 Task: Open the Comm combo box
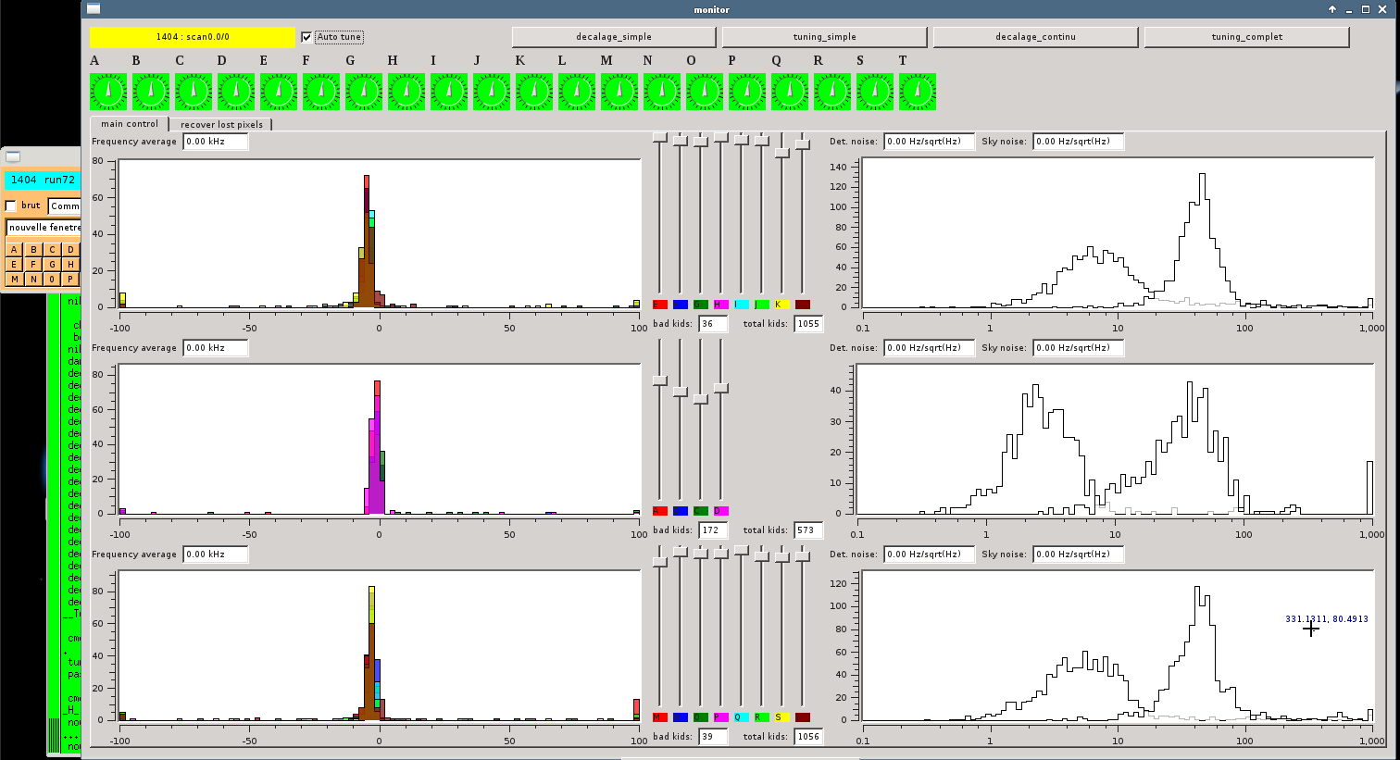[65, 206]
